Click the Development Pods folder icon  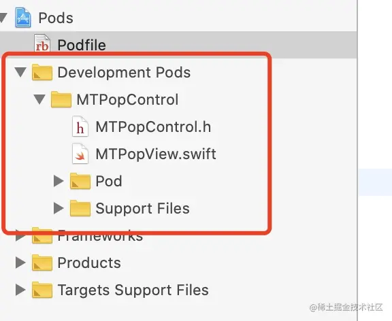(x=42, y=72)
